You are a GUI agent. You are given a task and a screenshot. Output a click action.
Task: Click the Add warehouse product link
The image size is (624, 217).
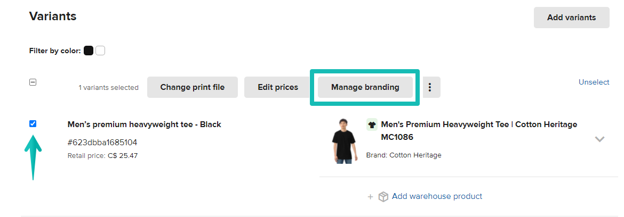click(x=437, y=196)
